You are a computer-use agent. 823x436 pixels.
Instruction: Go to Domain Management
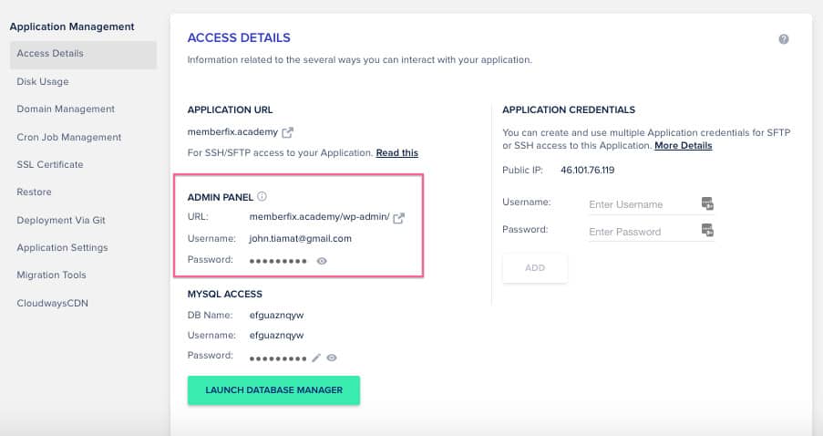tap(66, 109)
